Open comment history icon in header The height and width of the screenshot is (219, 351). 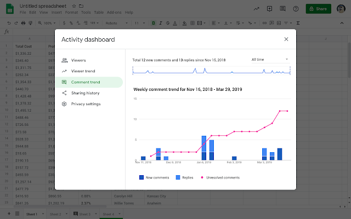[x=282, y=9]
